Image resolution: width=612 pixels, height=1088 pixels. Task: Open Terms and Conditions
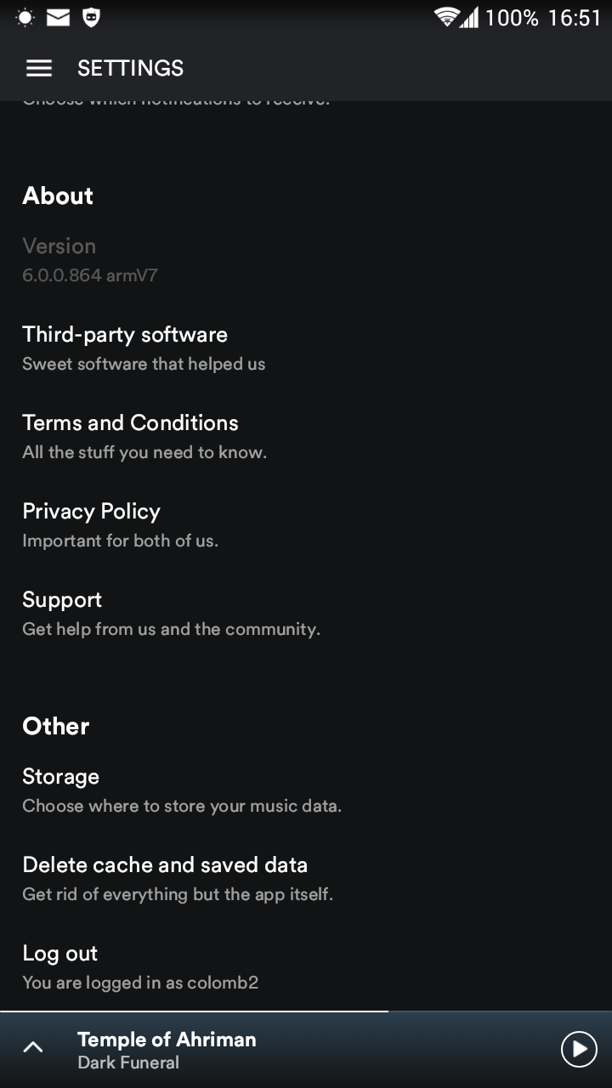(x=130, y=436)
